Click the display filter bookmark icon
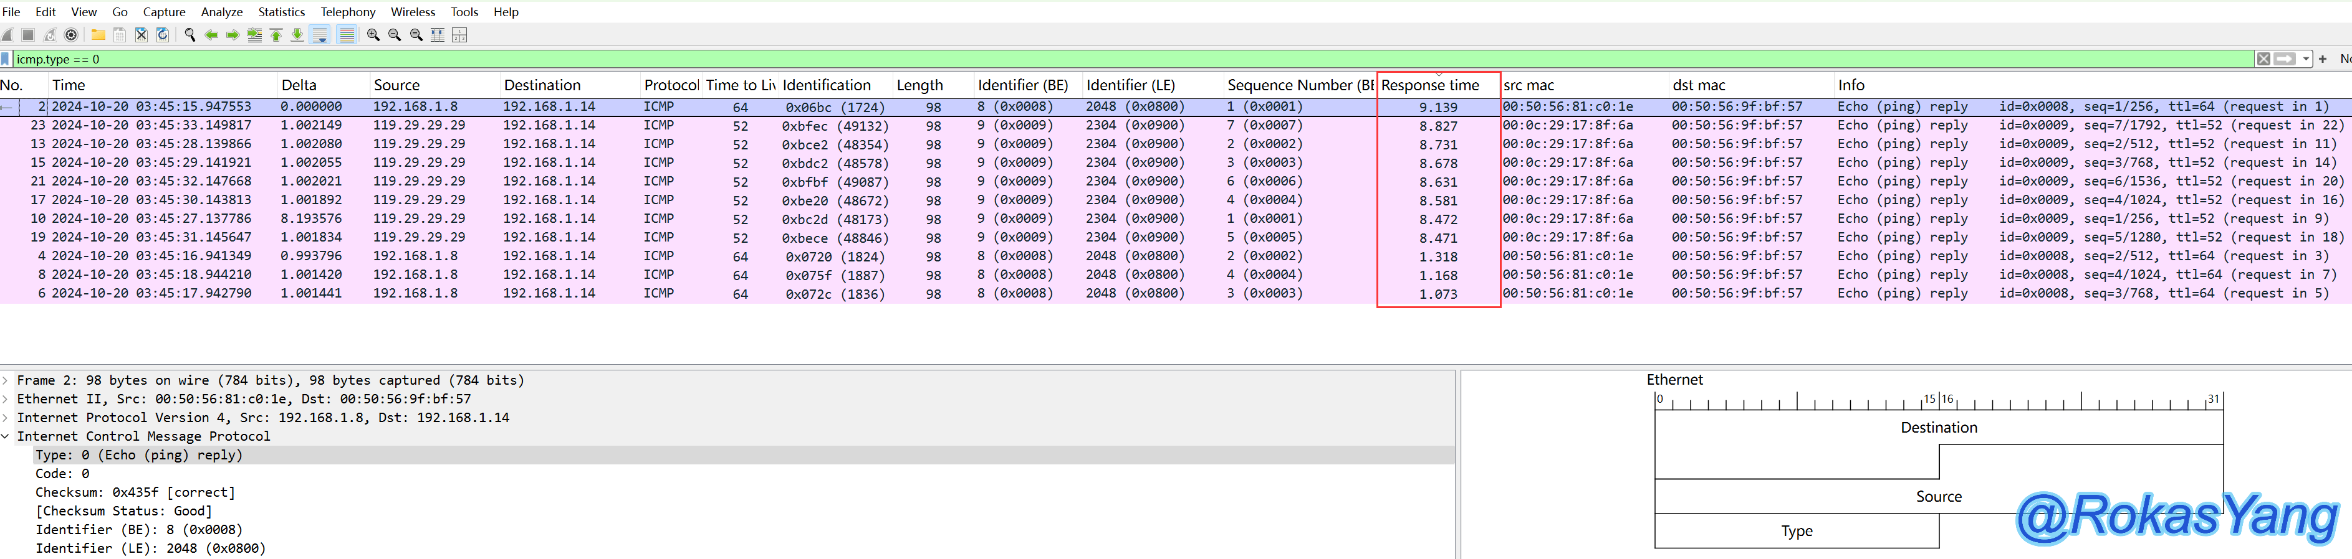The width and height of the screenshot is (2352, 559). point(6,59)
